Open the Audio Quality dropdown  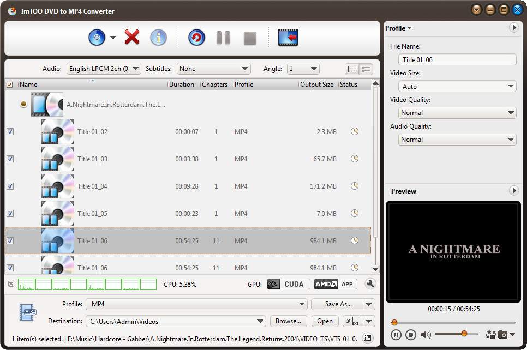457,140
